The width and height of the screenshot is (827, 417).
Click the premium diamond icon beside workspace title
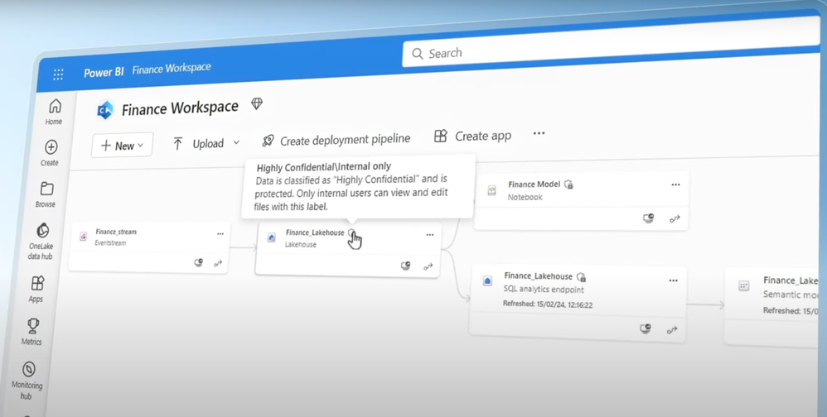coord(257,103)
